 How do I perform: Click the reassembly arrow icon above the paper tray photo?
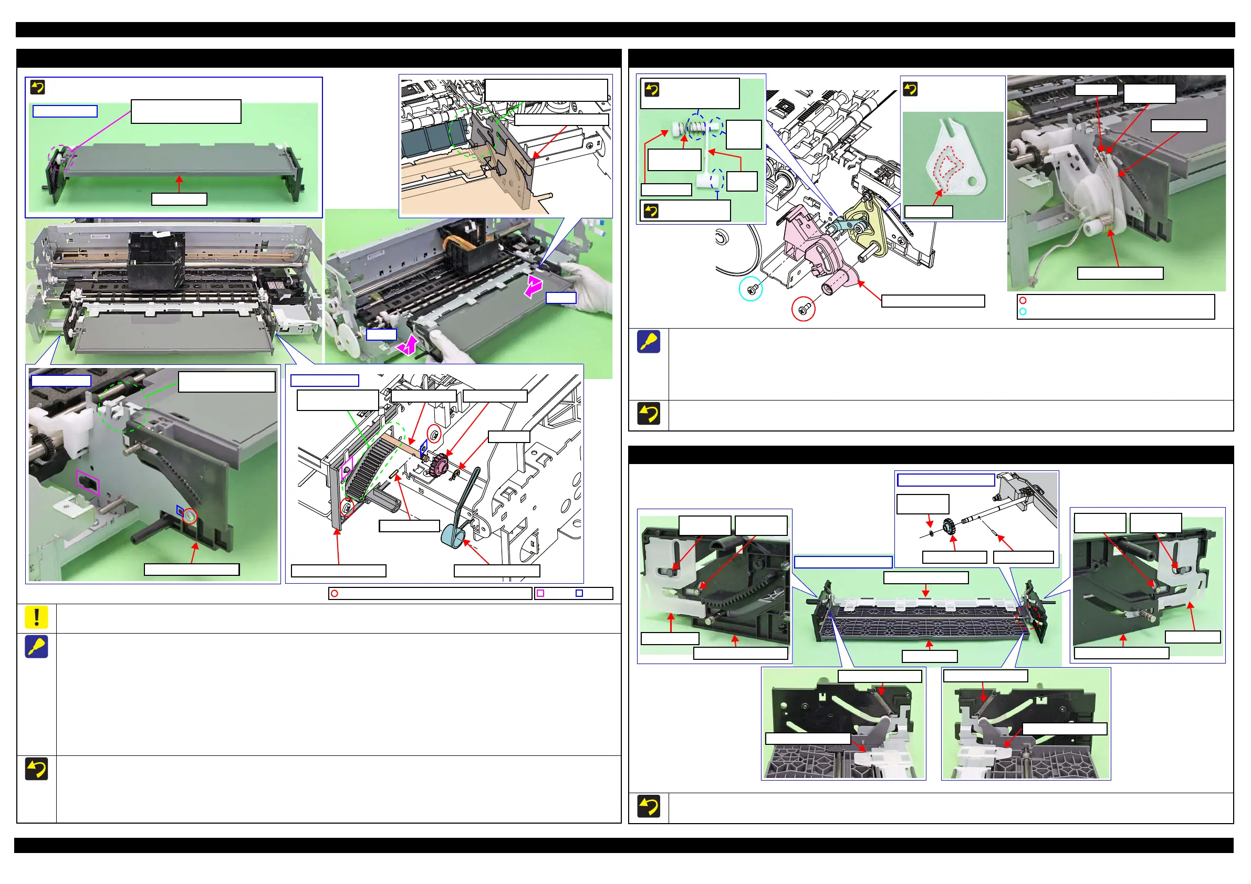(x=38, y=87)
